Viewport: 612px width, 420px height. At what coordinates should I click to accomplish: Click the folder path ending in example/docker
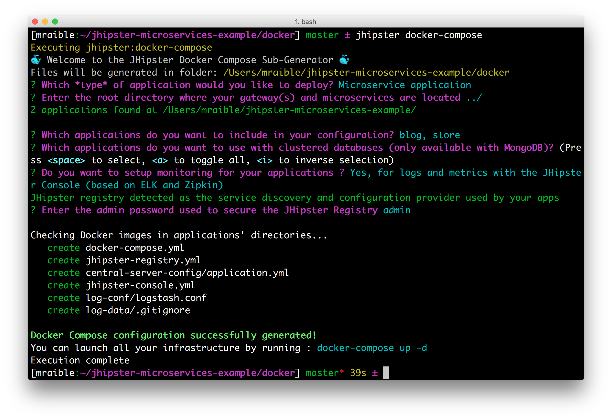[x=366, y=72]
